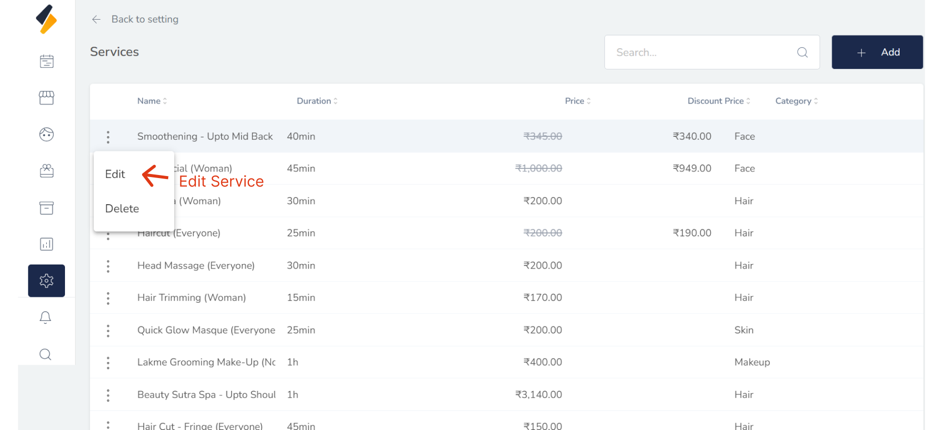
Task: Open three-dot menu for Hair Trimming row
Action: tap(108, 298)
